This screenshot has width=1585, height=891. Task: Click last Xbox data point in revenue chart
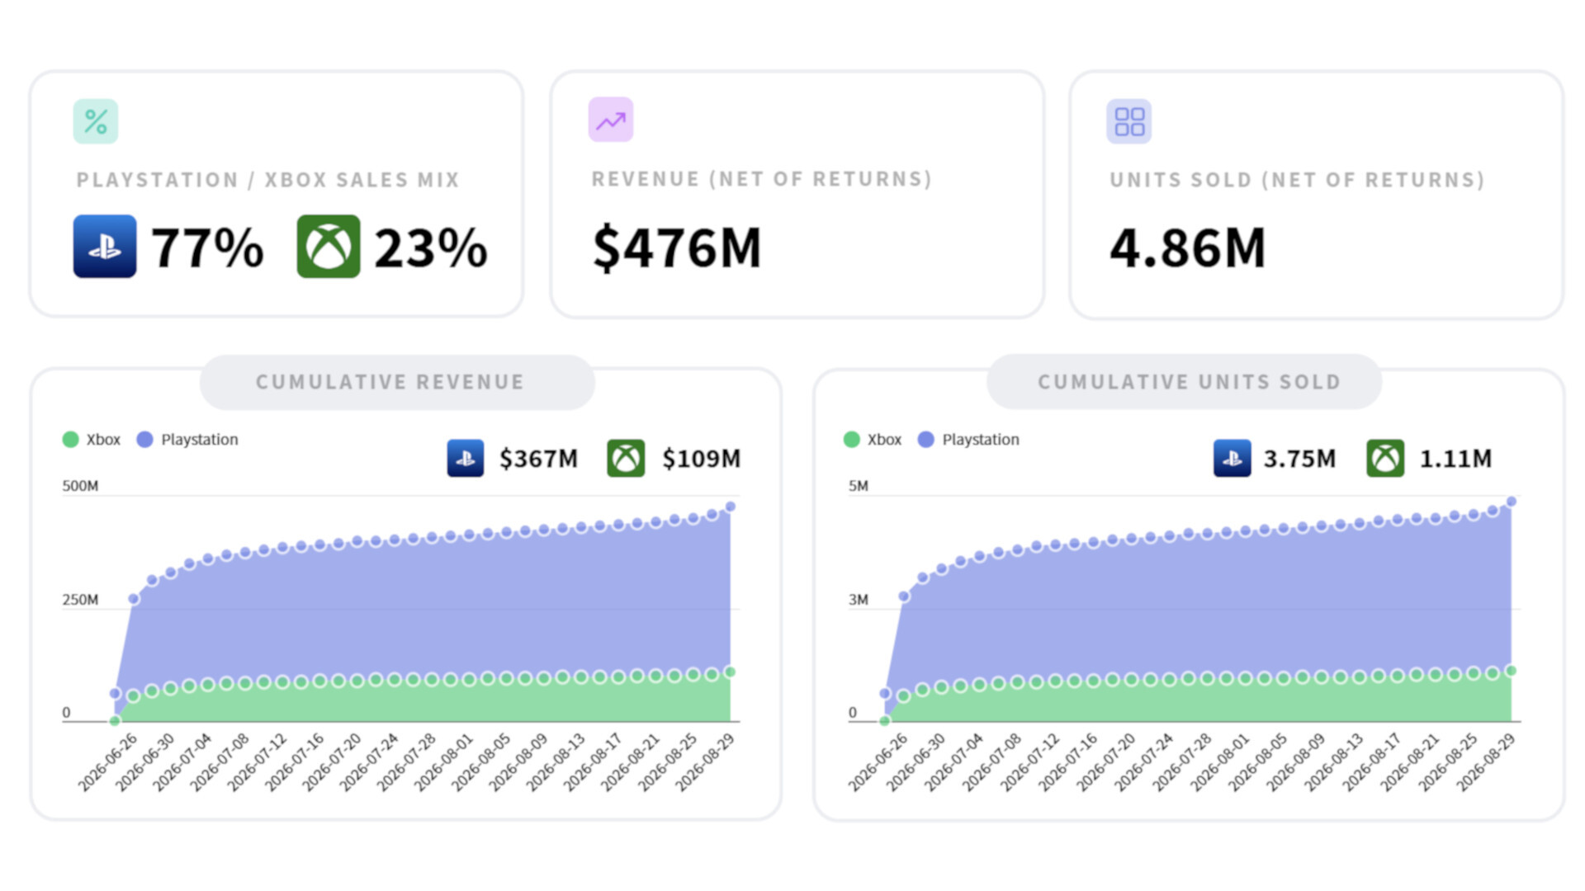(730, 672)
